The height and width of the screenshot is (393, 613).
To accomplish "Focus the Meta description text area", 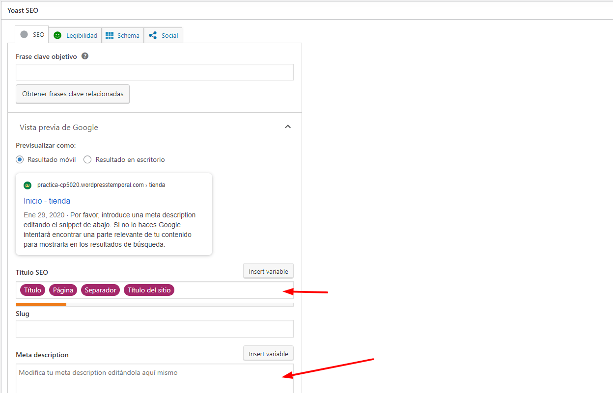I will click(x=155, y=378).
